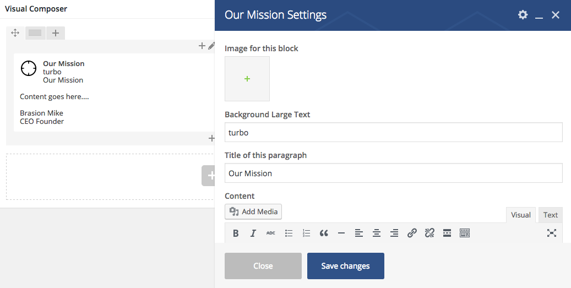Insert a horizontal line

(x=341, y=233)
